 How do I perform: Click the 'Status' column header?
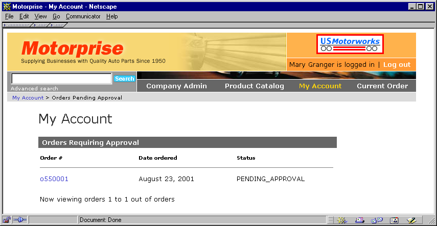246,158
